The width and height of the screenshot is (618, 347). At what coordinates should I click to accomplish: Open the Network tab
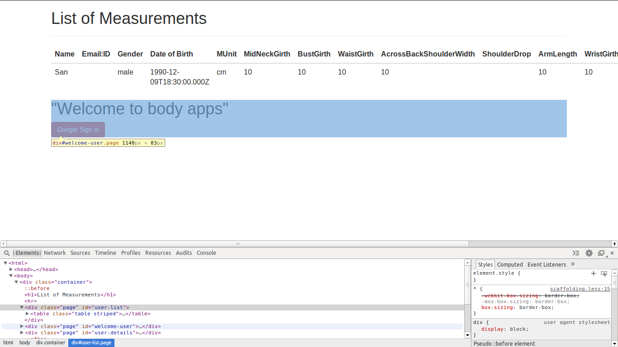[x=55, y=253]
